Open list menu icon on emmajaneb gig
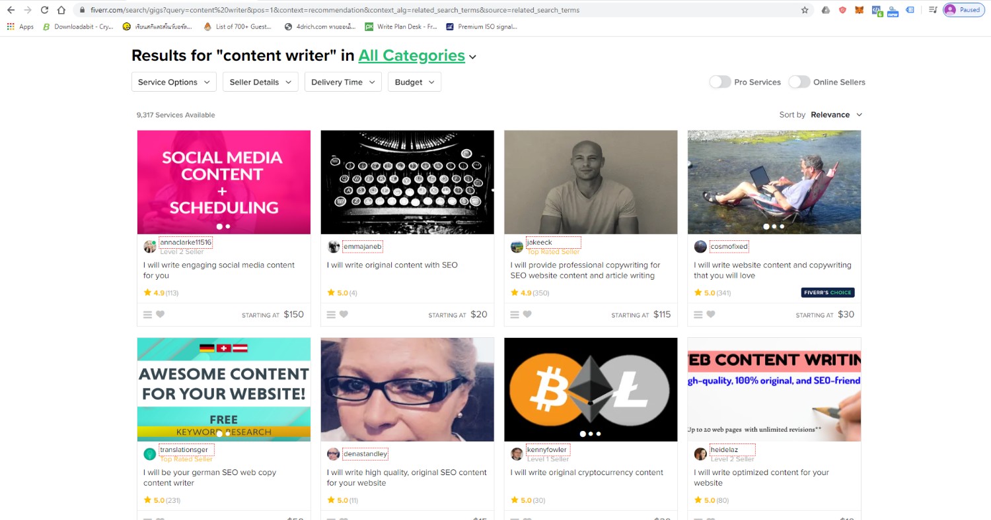The height and width of the screenshot is (520, 991). 331,315
